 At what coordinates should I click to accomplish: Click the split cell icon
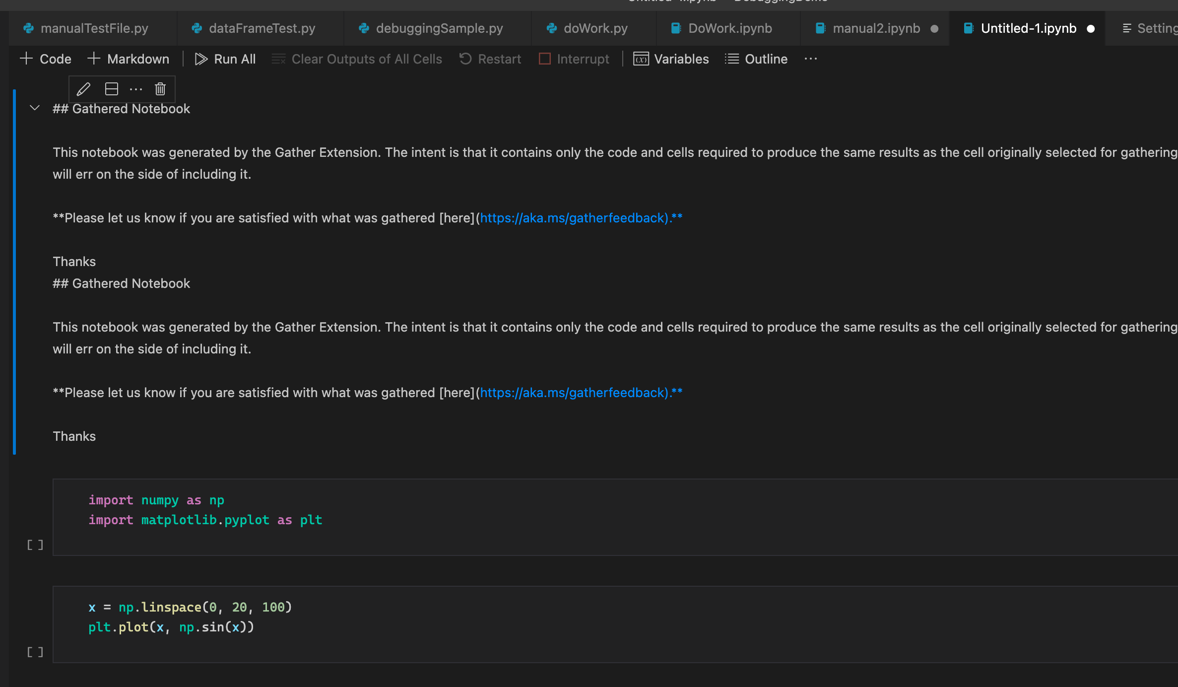112,89
